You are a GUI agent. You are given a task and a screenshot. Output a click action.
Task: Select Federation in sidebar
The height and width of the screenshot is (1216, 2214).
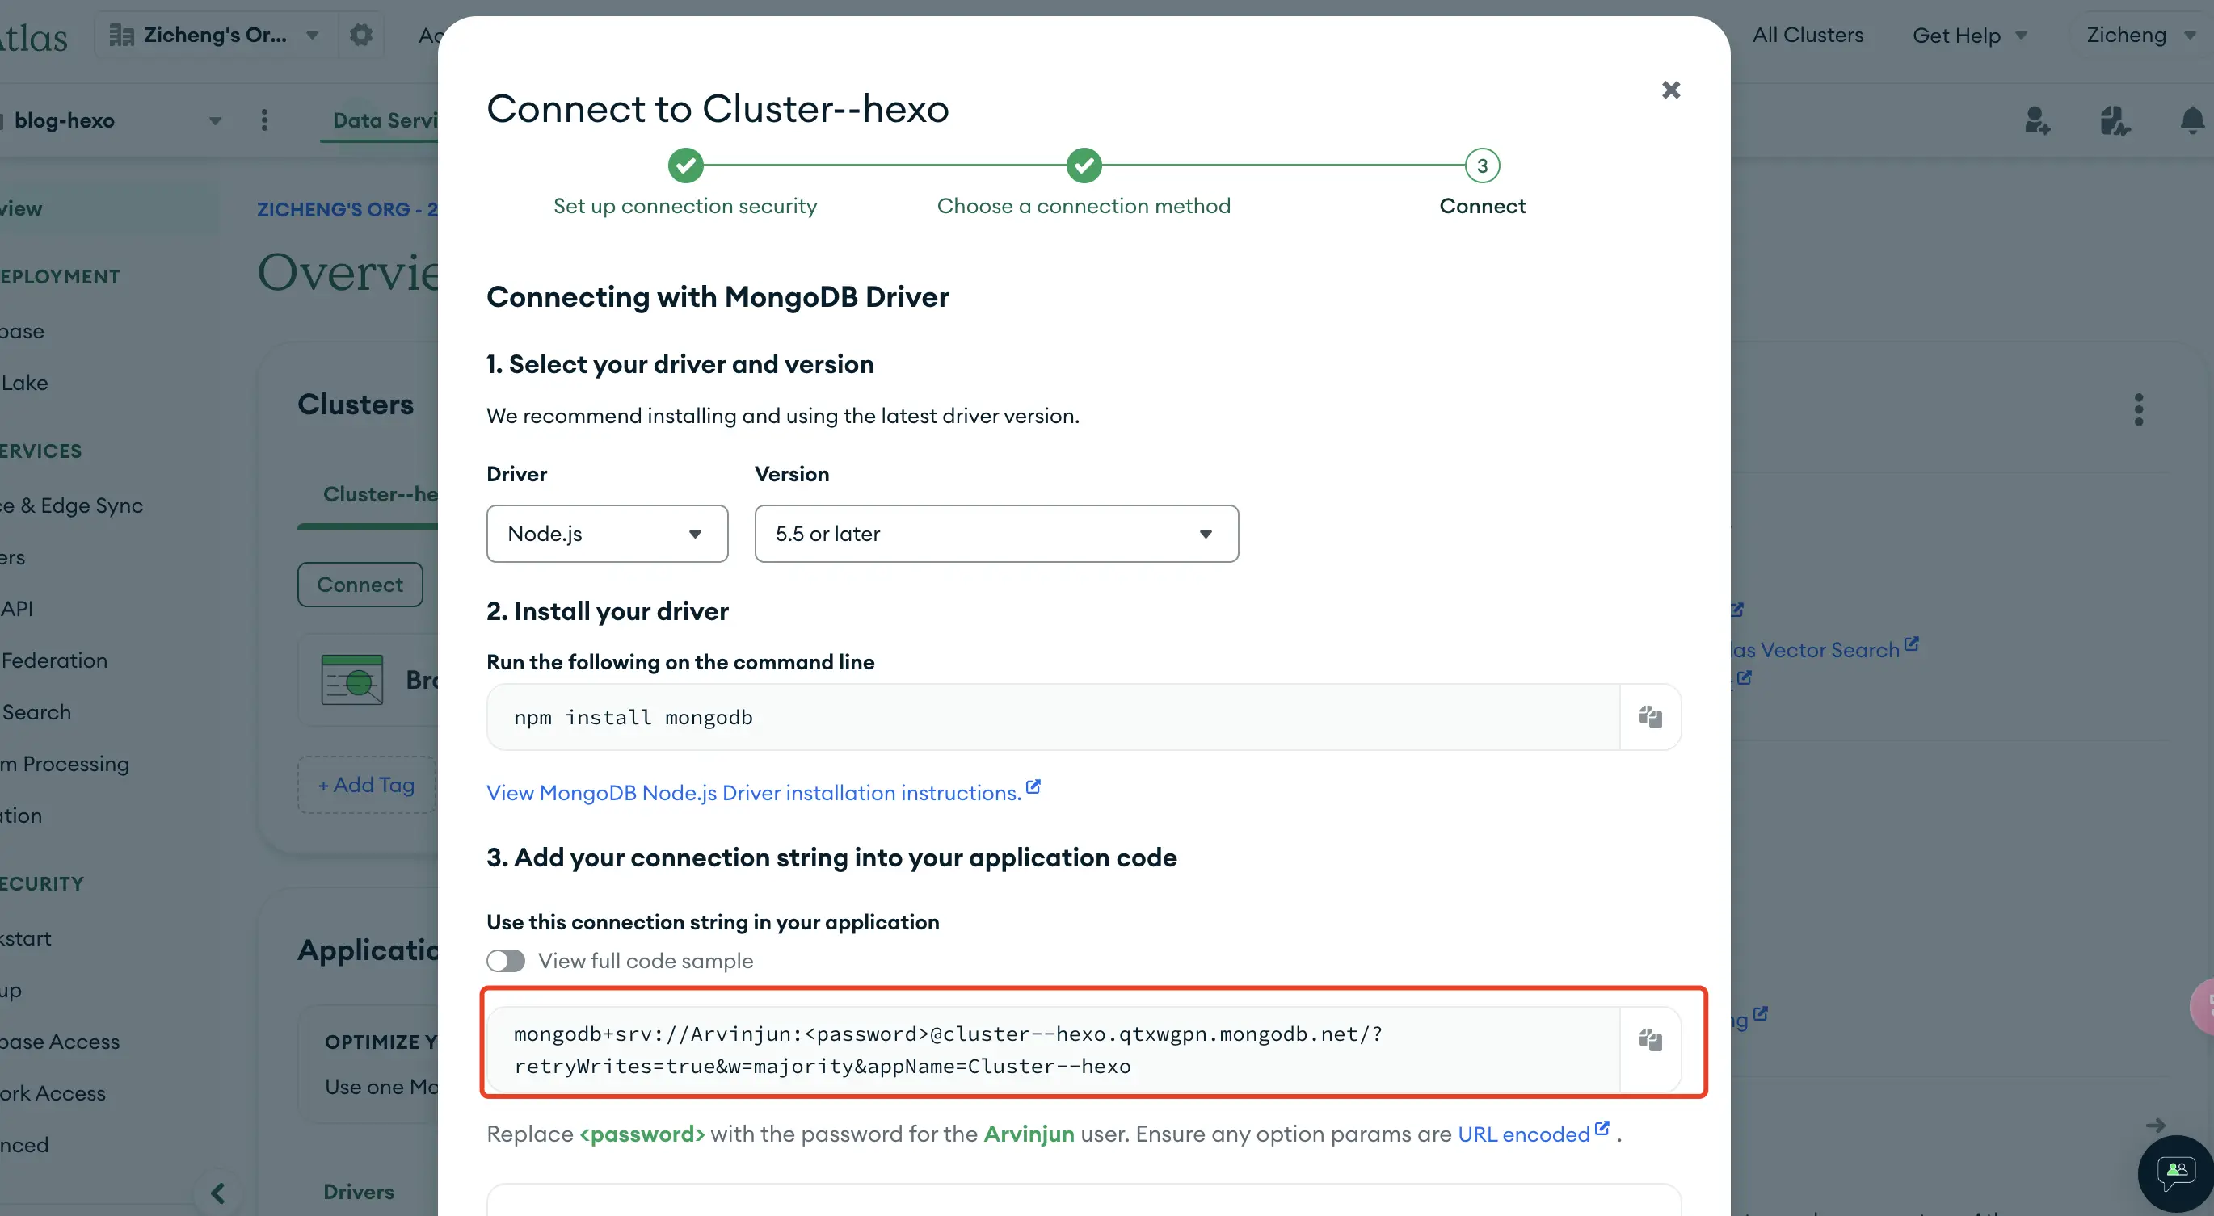tap(54, 660)
